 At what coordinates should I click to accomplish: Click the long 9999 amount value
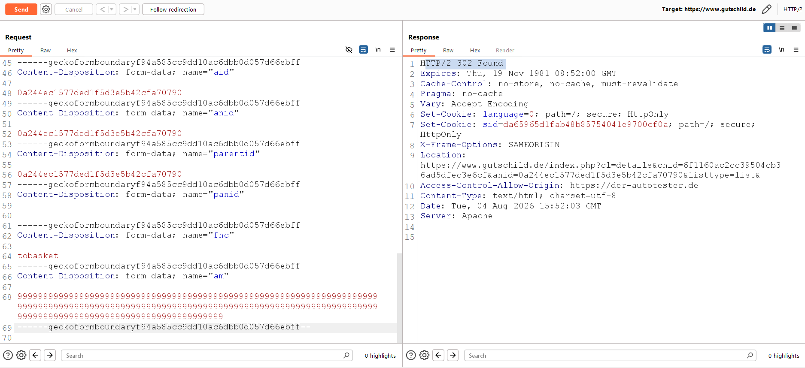(197, 306)
